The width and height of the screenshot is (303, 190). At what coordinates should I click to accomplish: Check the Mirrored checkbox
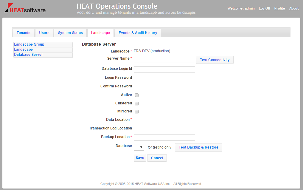coord(137,112)
